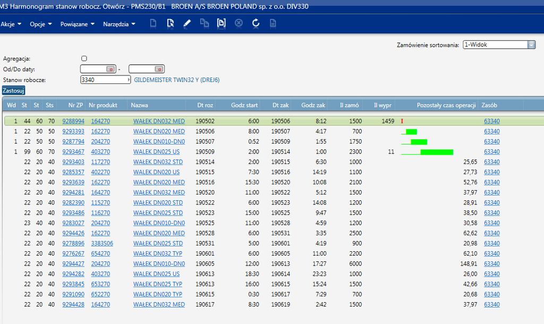This screenshot has width=544, height=324.
Task: Open the calendar picker for the end date
Action: point(159,69)
